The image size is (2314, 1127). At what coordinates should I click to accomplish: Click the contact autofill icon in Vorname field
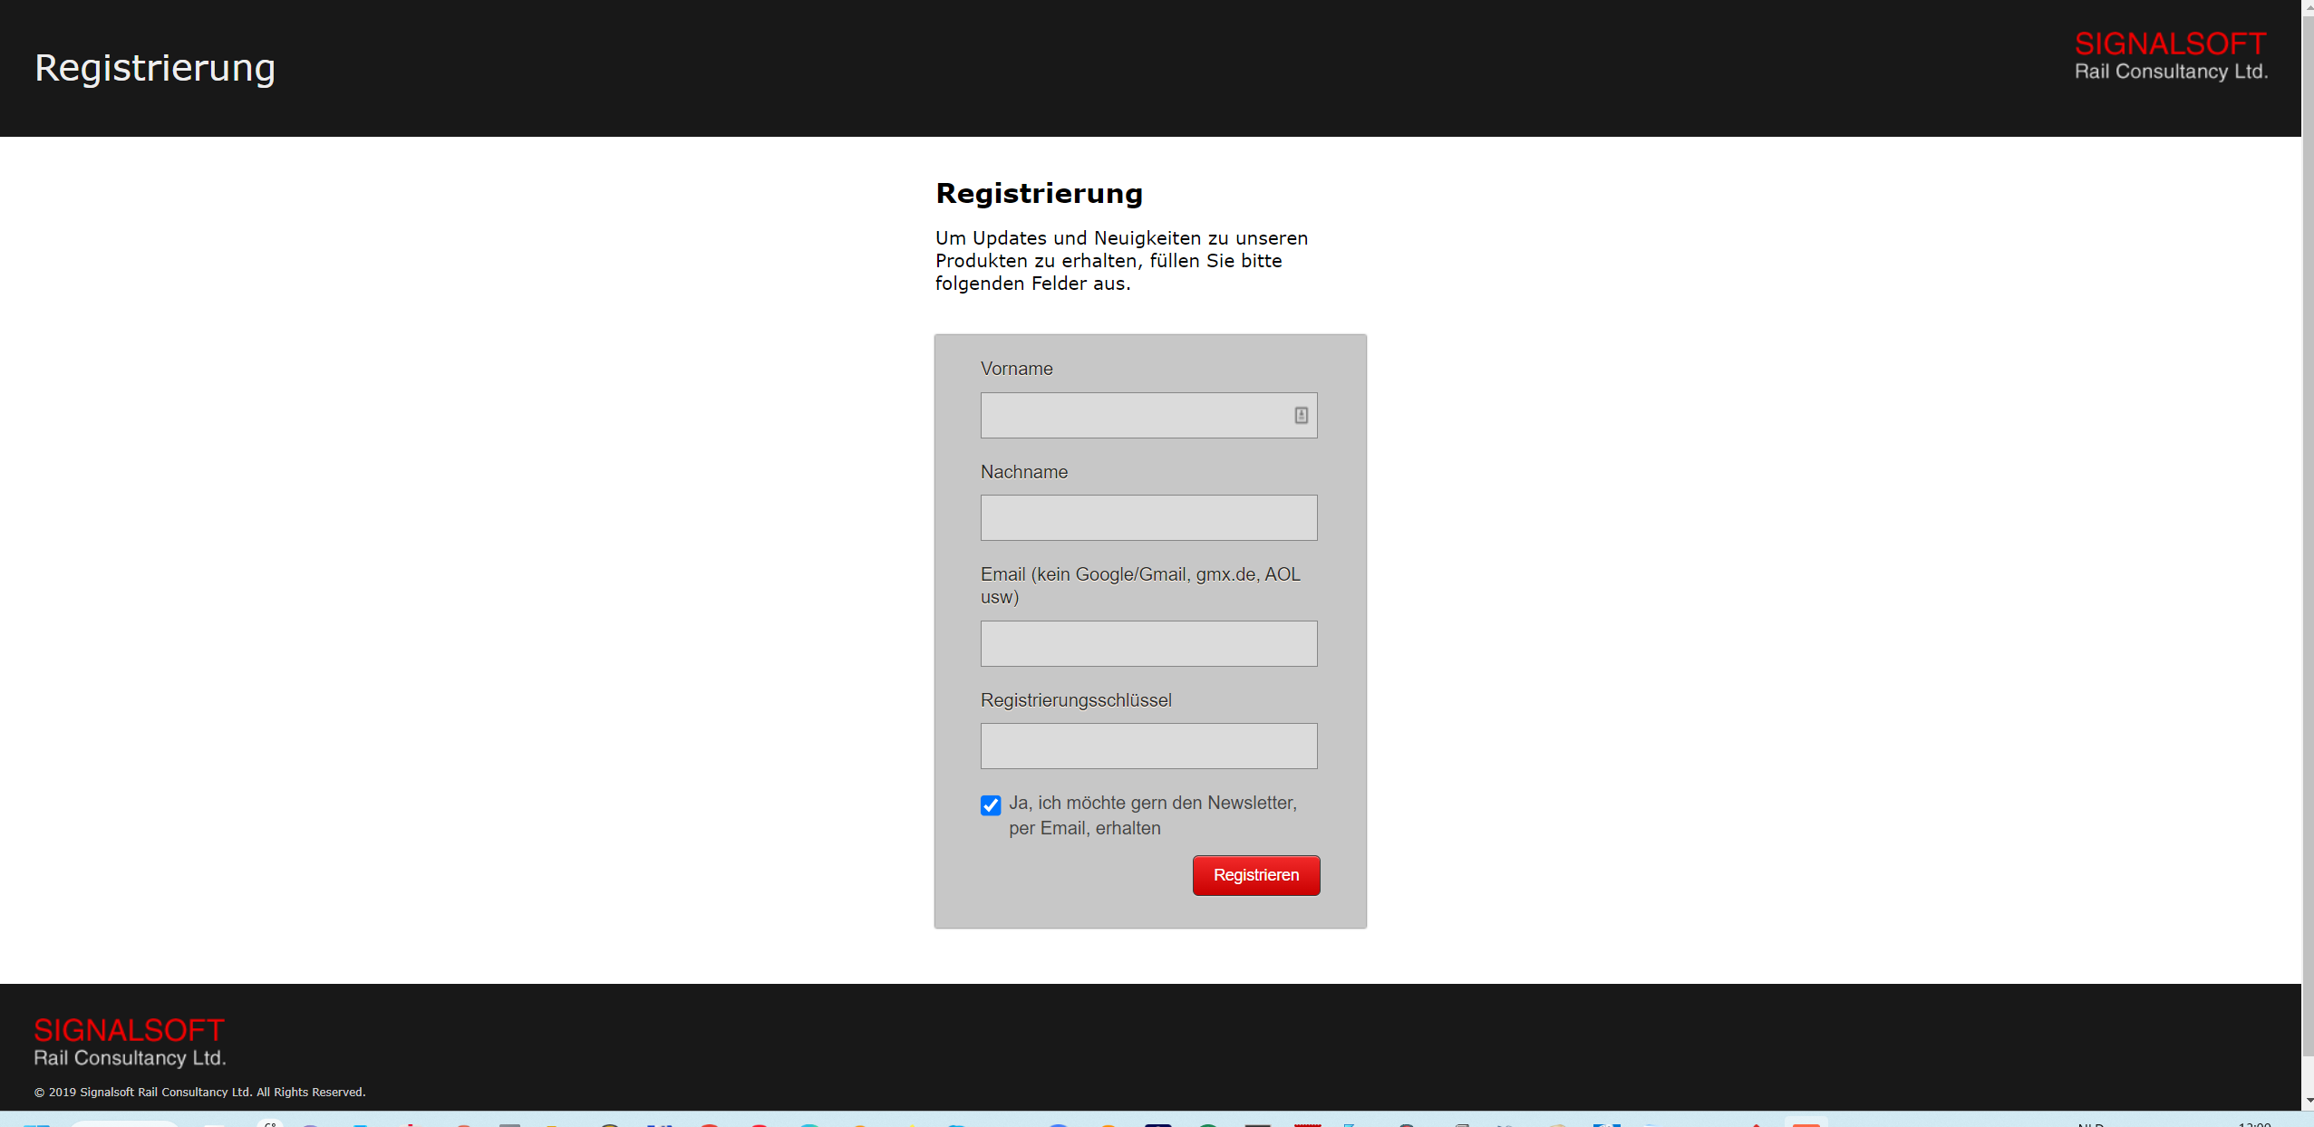pos(1301,415)
